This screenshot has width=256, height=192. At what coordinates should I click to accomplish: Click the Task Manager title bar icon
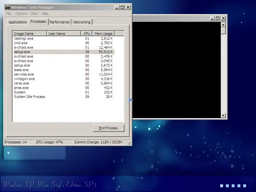click(x=7, y=7)
